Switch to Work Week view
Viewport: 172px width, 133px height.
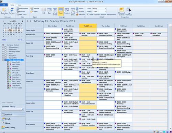(x=55, y=11)
